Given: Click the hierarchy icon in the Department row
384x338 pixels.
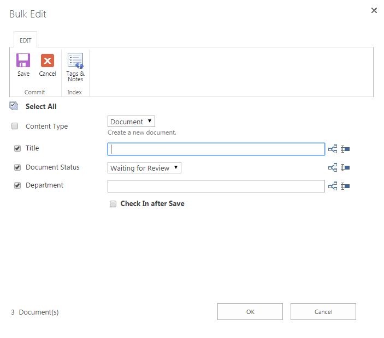Looking at the screenshot, I should pyautogui.click(x=333, y=186).
